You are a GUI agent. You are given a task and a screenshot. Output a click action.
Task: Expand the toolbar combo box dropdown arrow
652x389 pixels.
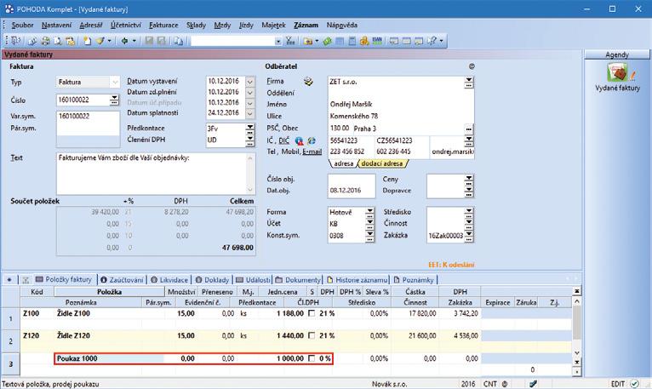(277, 41)
